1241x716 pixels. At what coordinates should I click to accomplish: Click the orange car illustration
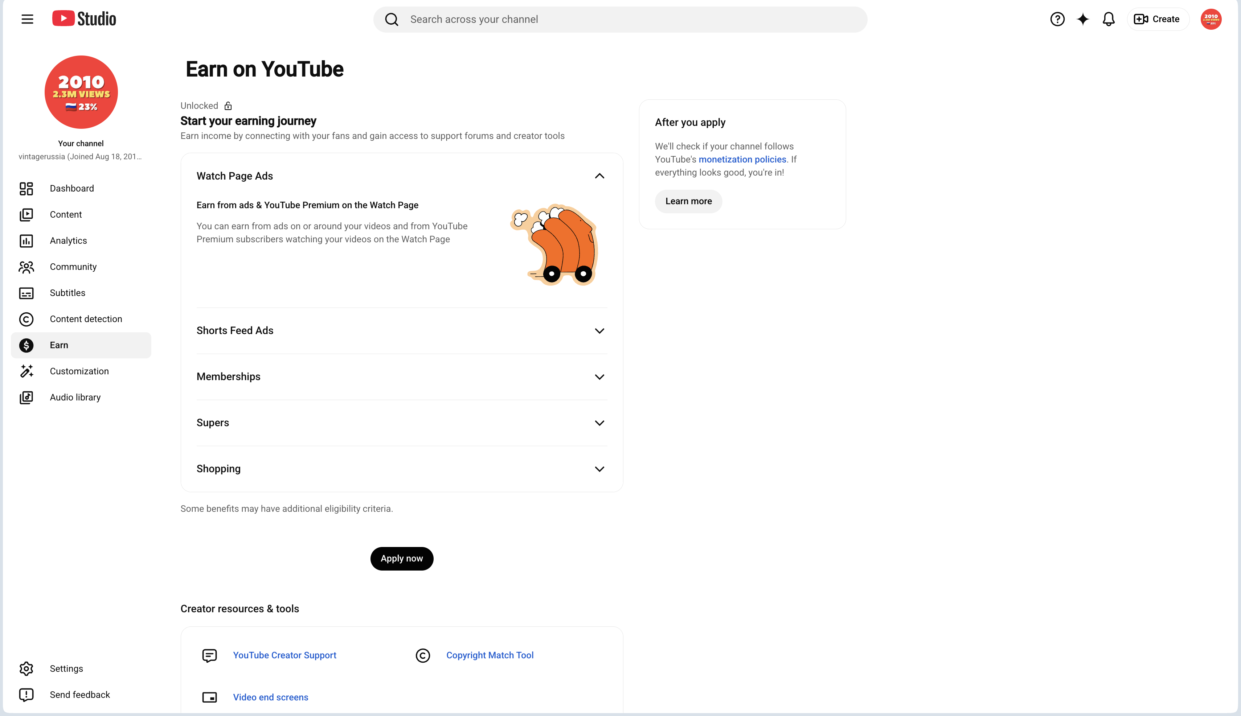tap(554, 245)
